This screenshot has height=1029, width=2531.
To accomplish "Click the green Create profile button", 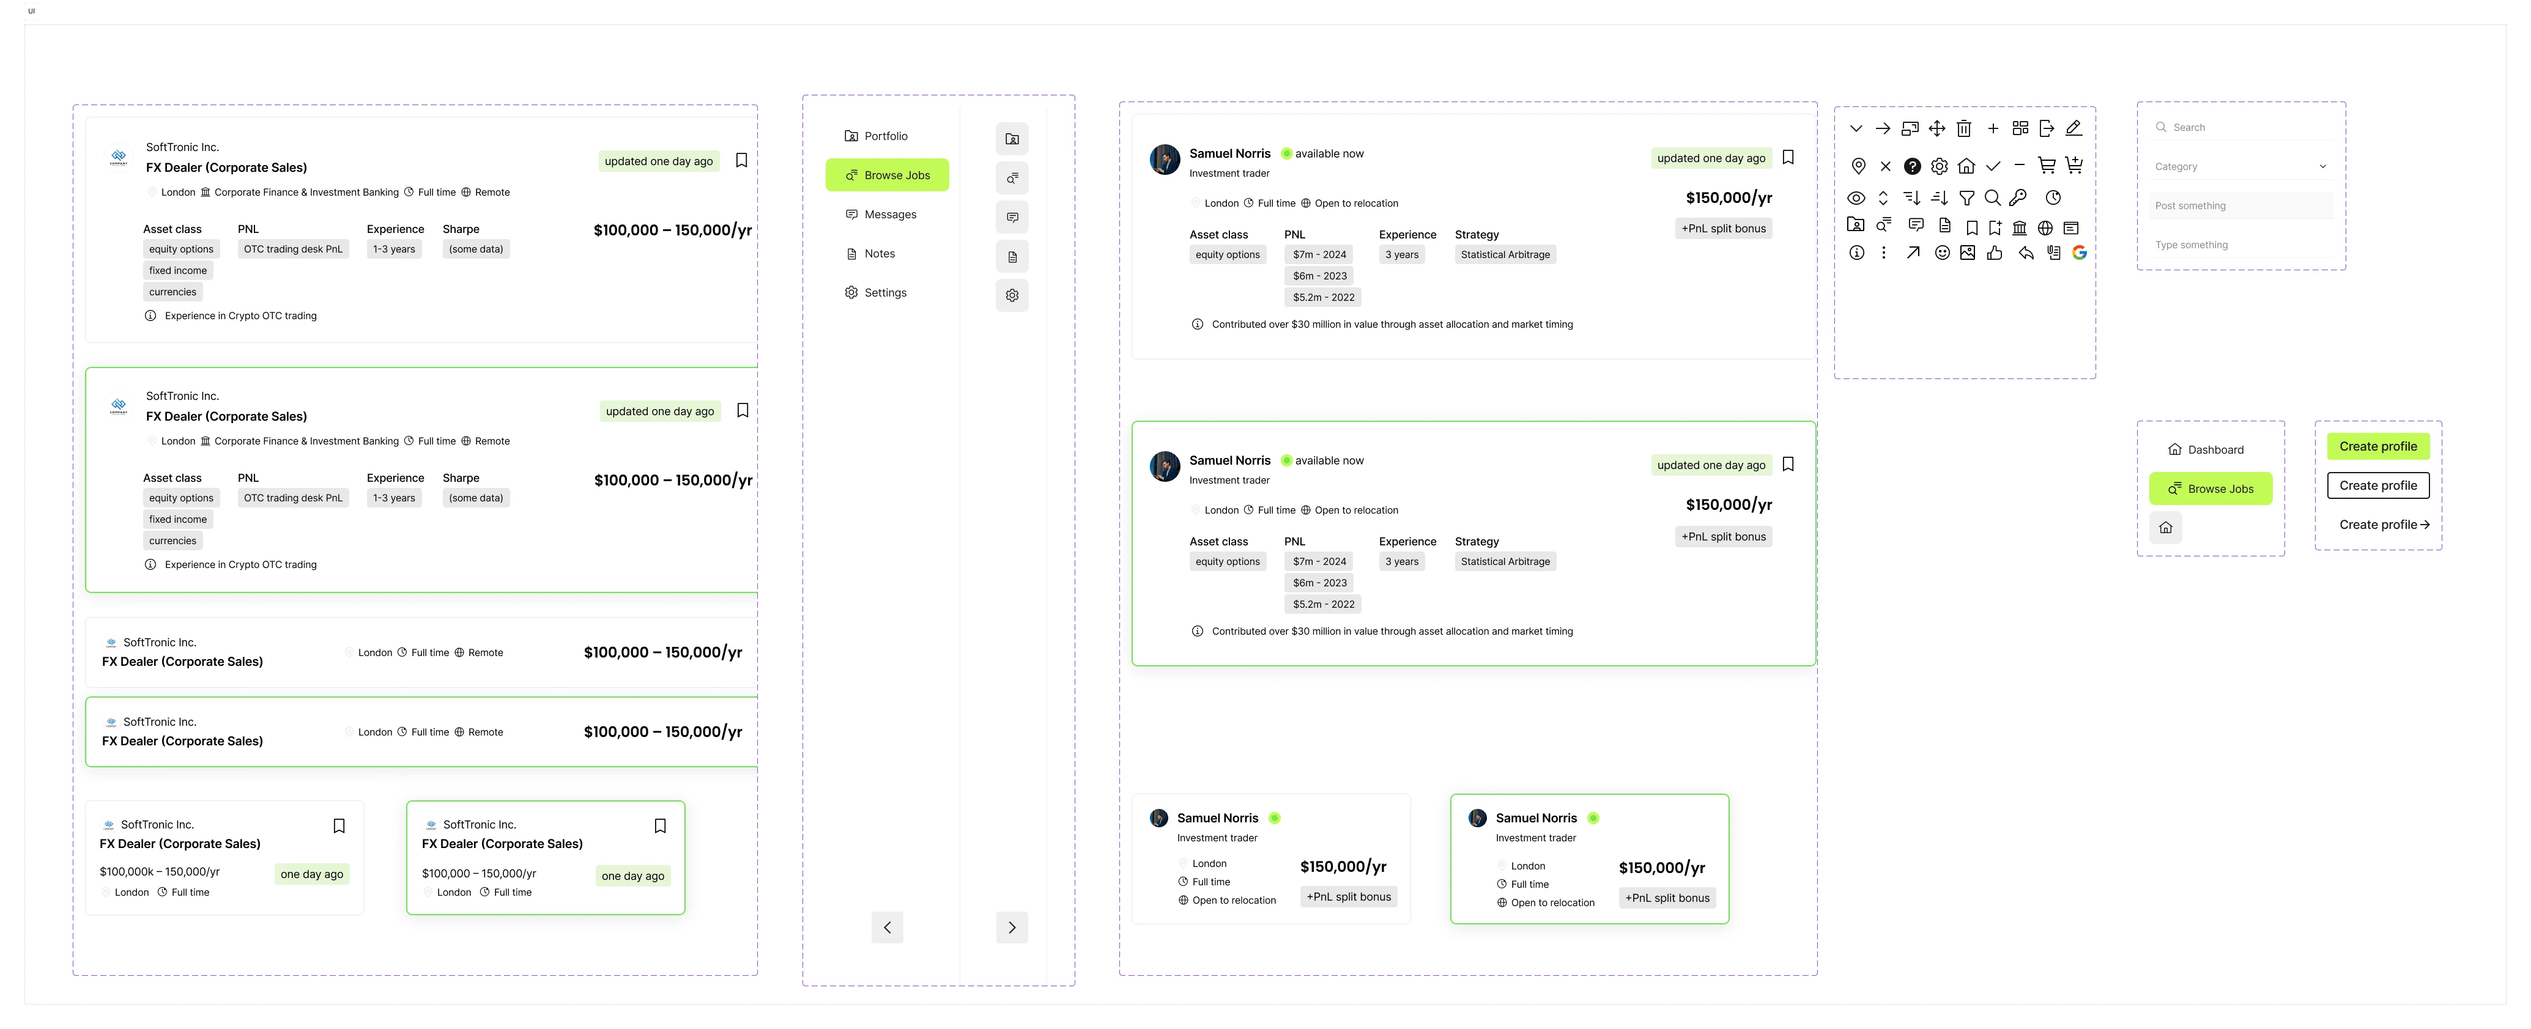I will (2377, 446).
